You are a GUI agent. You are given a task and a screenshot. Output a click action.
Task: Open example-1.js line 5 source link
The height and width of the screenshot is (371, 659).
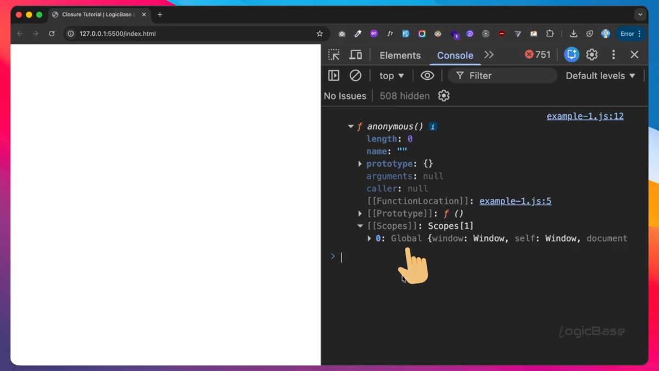[x=515, y=201]
